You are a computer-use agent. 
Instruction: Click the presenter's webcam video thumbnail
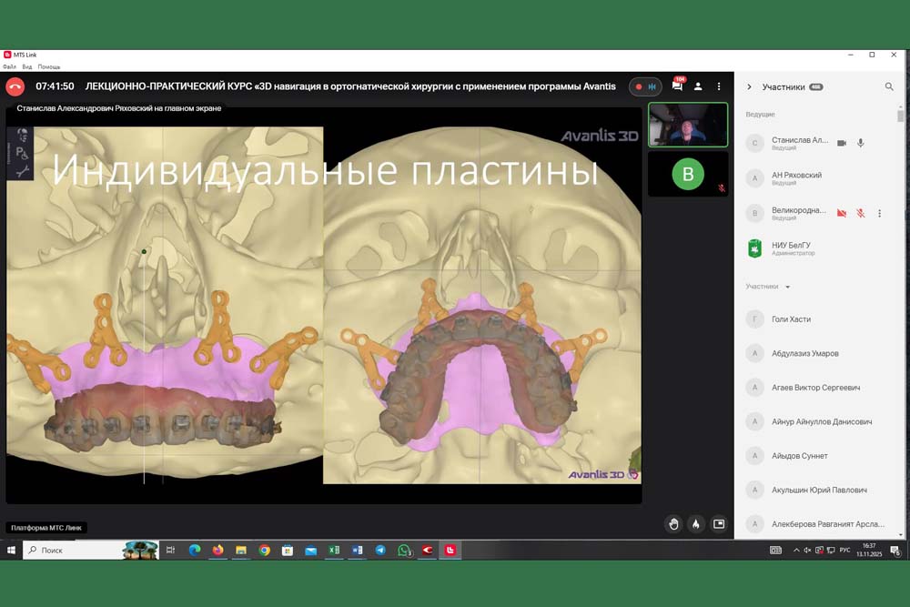coord(687,125)
